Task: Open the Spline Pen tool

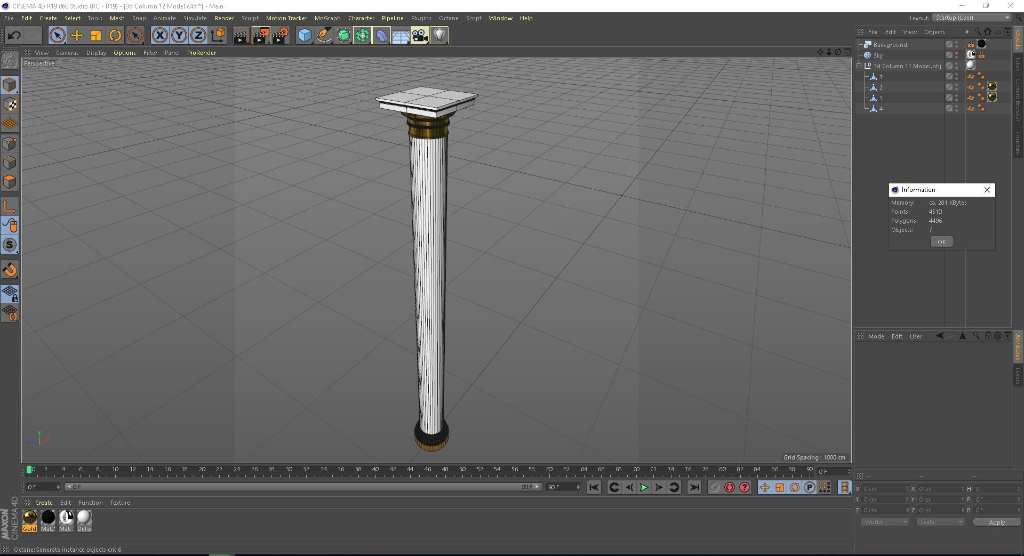Action: (x=324, y=36)
